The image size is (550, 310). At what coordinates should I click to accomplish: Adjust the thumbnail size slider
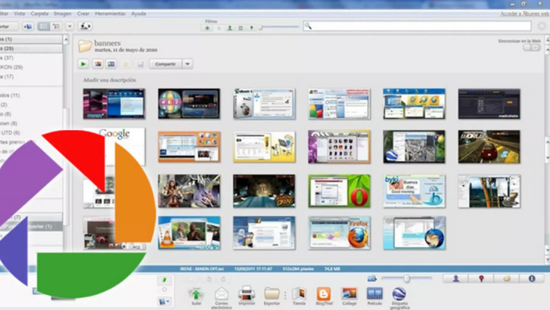(x=407, y=278)
